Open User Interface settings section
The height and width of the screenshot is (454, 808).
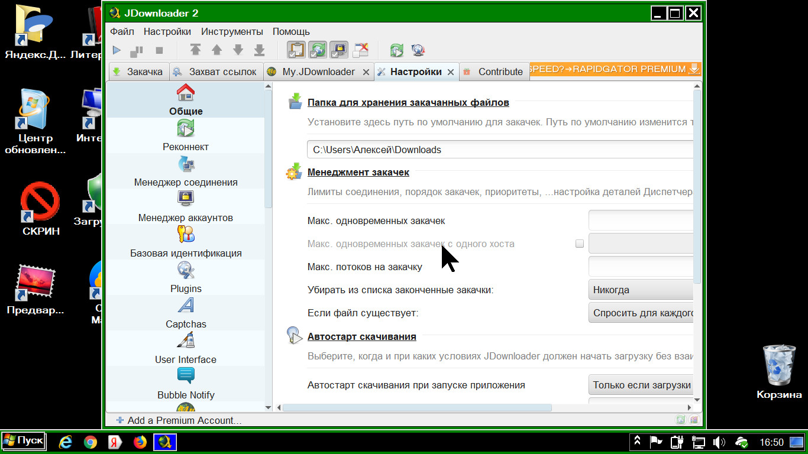point(186,348)
